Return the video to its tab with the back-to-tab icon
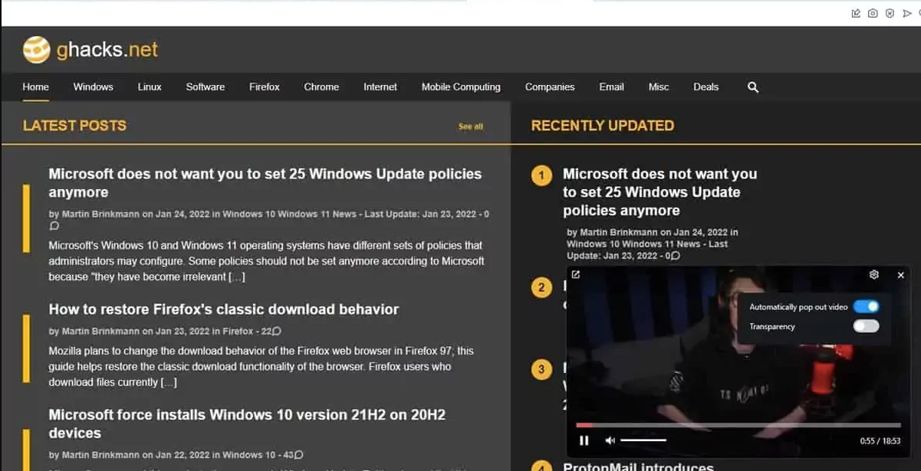921x471 pixels. click(576, 275)
